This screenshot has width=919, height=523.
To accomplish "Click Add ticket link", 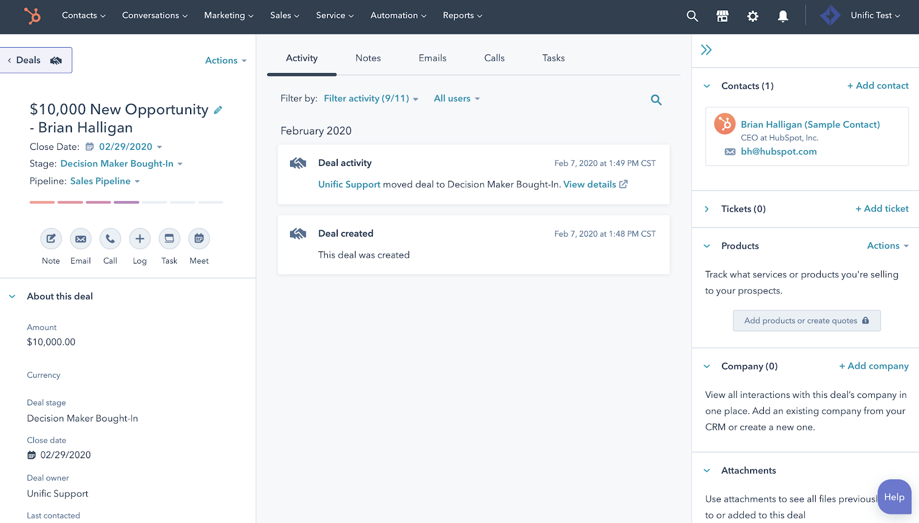I will coord(882,209).
